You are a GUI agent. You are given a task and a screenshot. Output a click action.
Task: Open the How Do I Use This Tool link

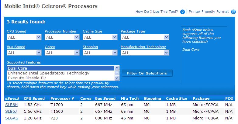(x=157, y=12)
